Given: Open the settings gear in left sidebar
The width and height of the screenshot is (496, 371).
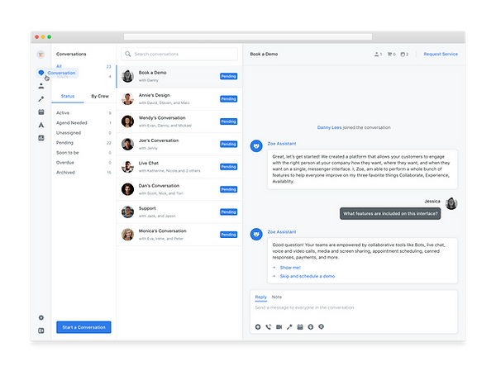Looking at the screenshot, I should pyautogui.click(x=41, y=317).
